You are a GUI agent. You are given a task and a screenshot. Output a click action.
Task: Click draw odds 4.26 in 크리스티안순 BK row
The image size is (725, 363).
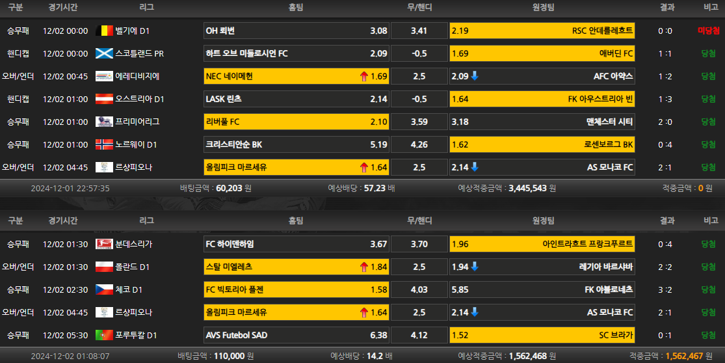pyautogui.click(x=419, y=144)
